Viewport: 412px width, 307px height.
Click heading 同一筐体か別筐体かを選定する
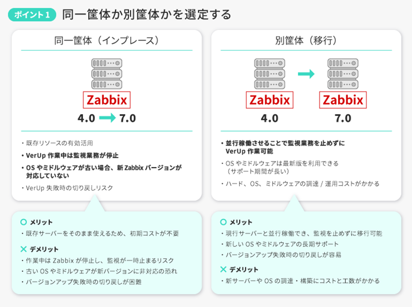tap(146, 14)
